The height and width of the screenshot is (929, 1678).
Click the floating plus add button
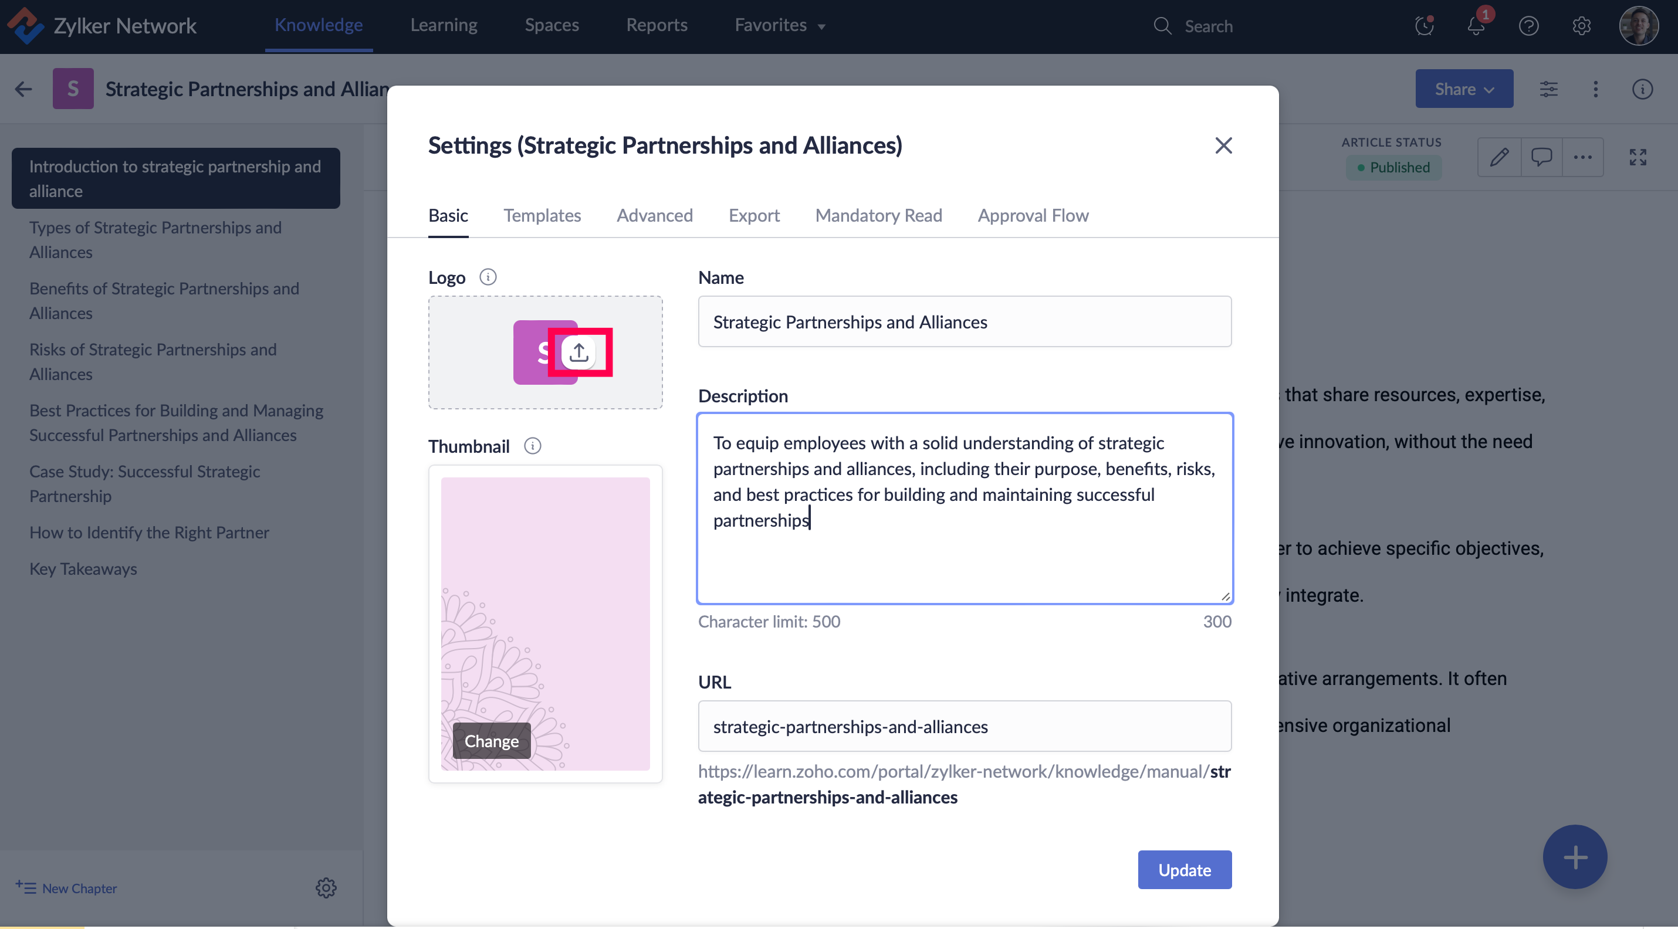tap(1574, 857)
